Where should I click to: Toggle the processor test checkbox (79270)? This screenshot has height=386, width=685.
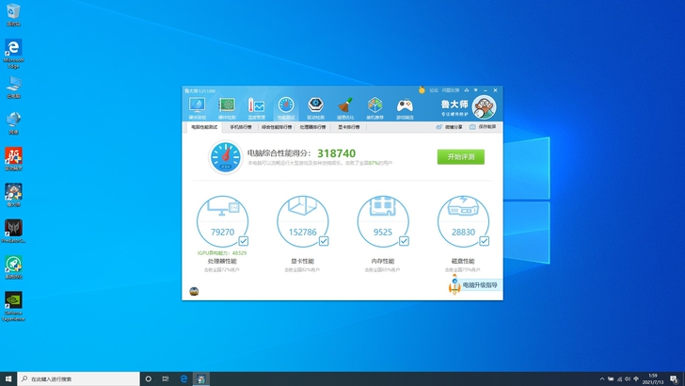coord(244,241)
